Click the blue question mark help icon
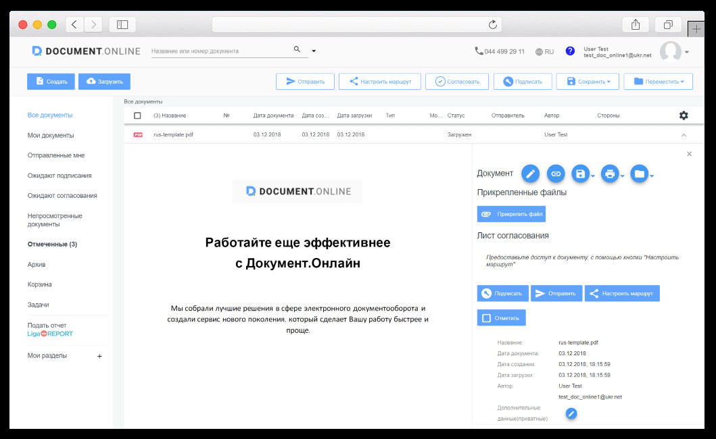 click(570, 51)
